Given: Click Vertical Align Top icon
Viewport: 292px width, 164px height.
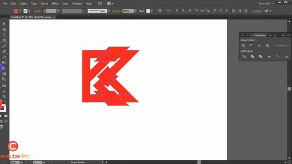Looking at the screenshot, I should click(x=196, y=11).
